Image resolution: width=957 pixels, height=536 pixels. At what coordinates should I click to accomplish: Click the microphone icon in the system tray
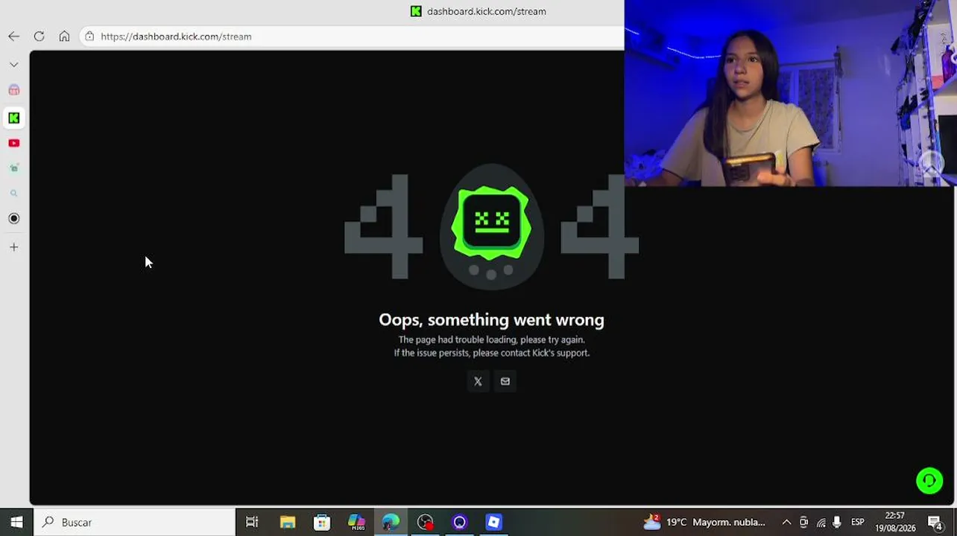coord(837,522)
